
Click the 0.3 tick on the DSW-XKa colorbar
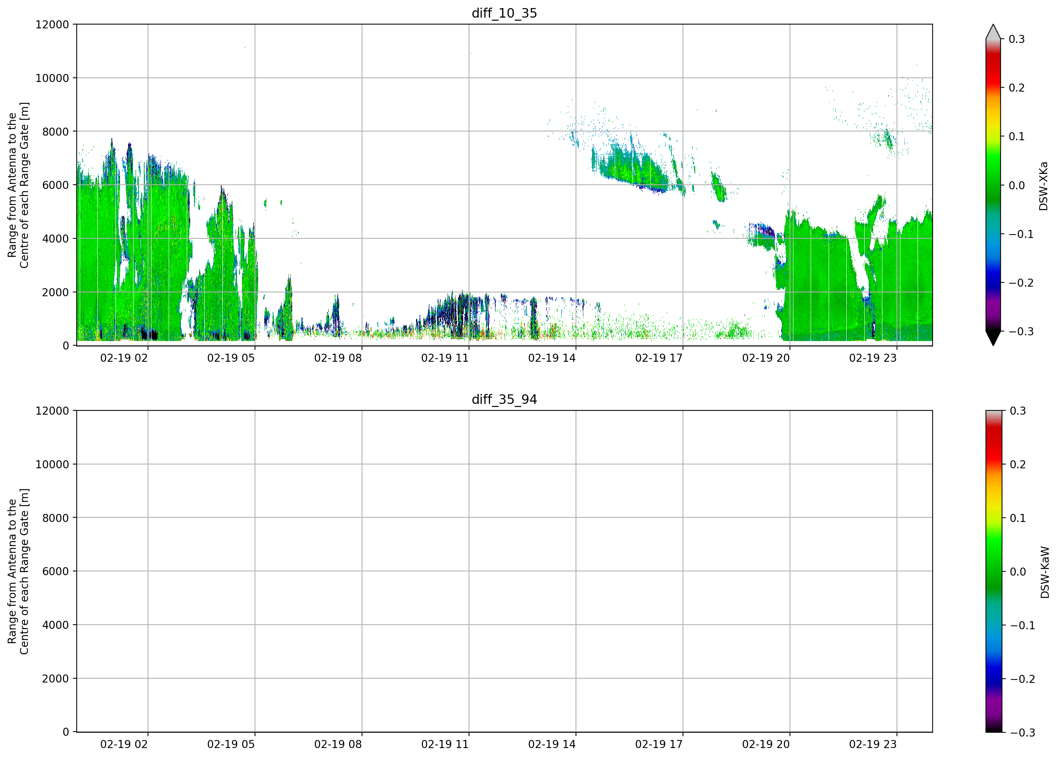[1017, 39]
